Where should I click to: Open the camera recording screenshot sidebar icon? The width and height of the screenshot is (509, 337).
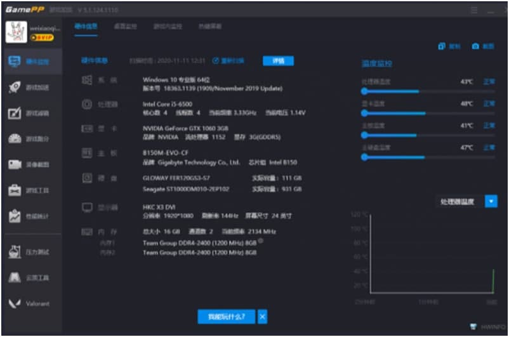point(15,164)
